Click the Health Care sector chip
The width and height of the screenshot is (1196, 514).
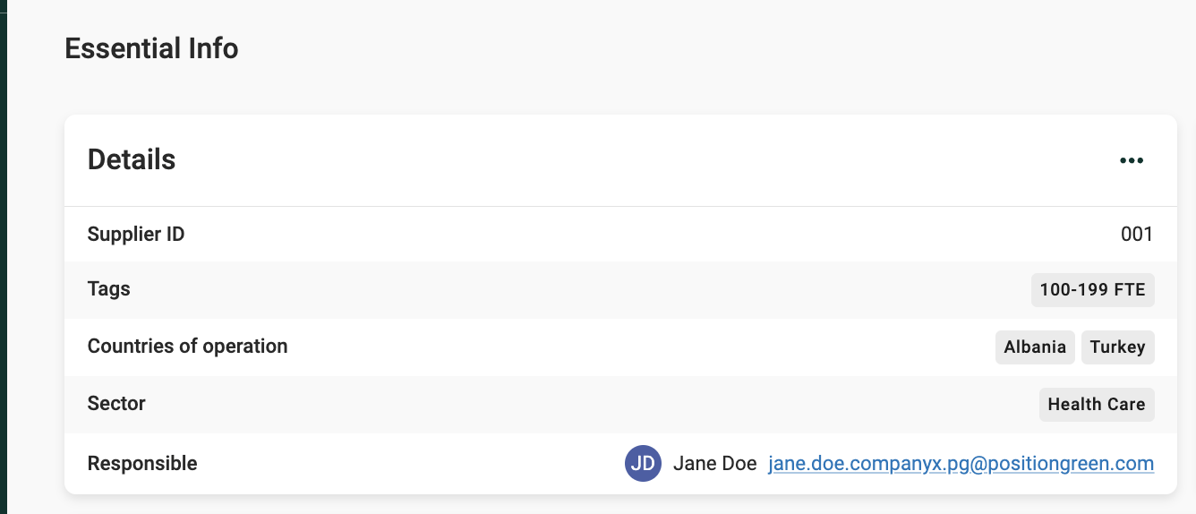1096,405
